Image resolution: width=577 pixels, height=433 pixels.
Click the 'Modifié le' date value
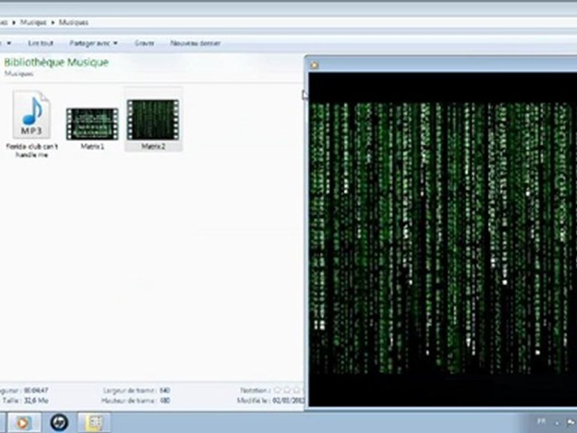(288, 401)
